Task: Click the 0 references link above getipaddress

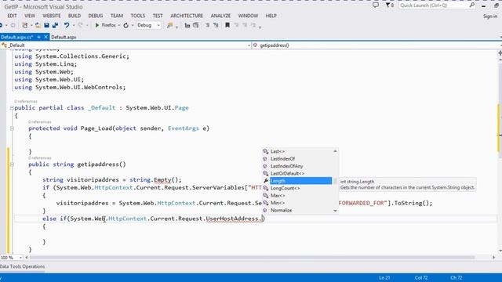Action: 40,158
